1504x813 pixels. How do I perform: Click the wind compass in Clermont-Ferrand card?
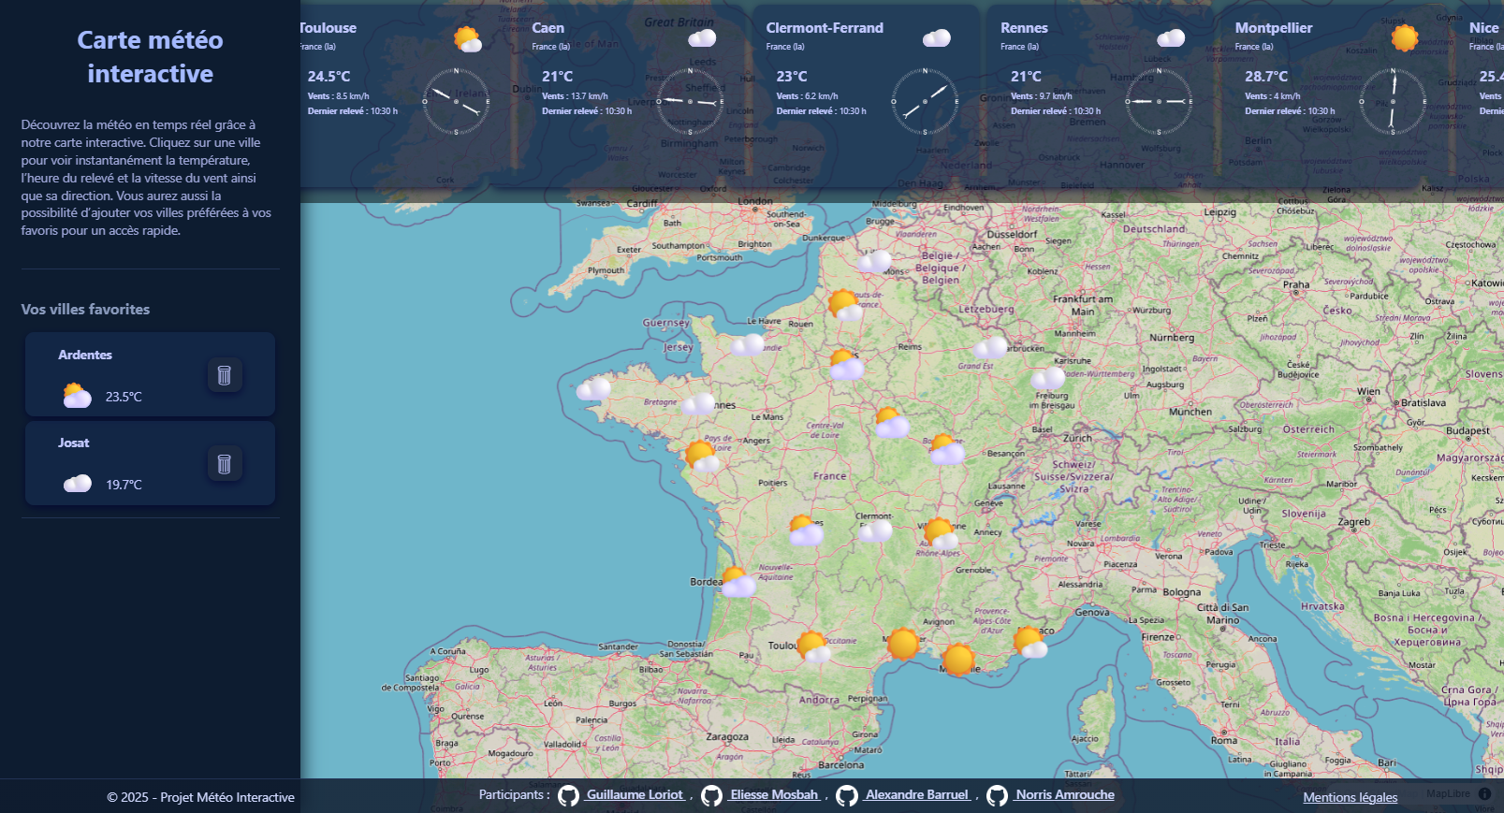[x=925, y=101]
